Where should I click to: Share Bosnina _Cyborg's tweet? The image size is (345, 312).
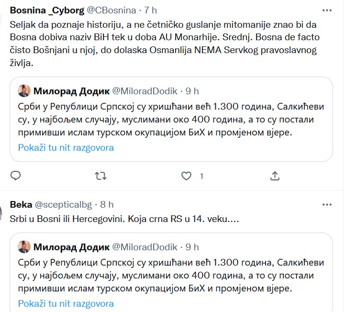pos(275,176)
